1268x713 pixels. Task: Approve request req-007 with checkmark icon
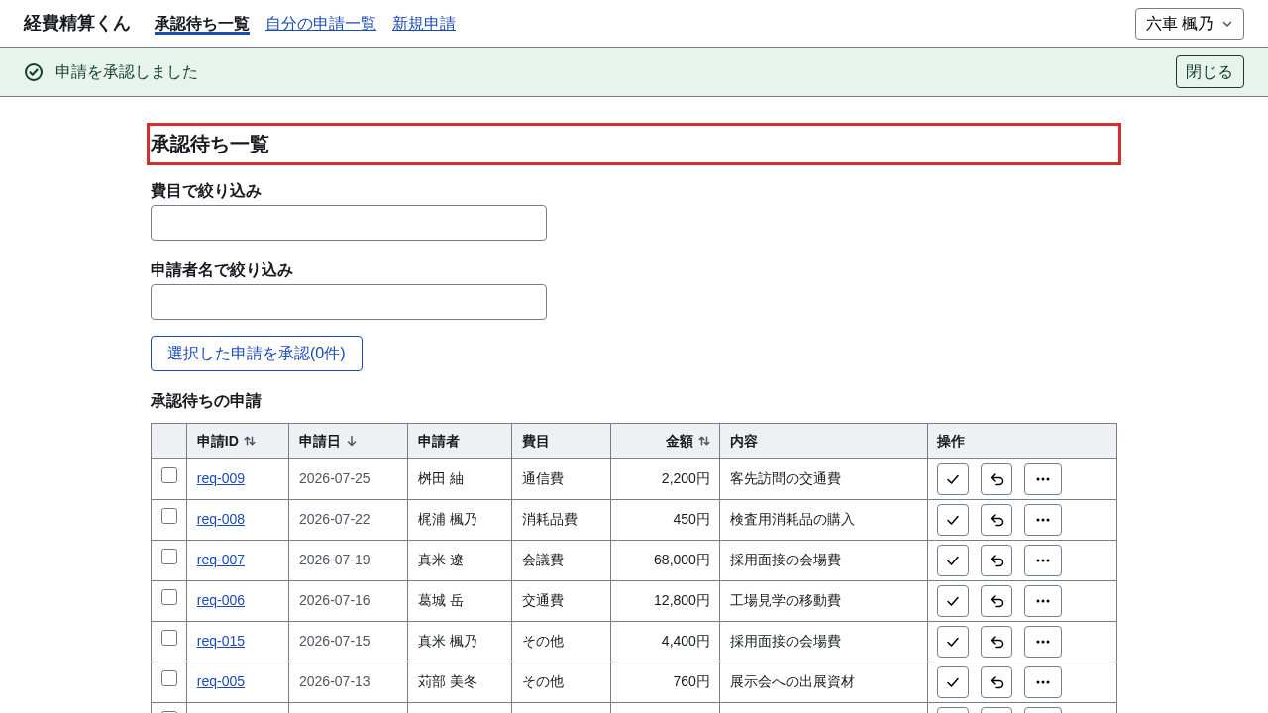coord(953,560)
